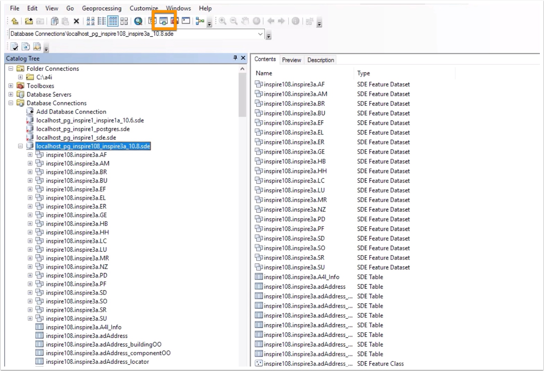
Task: Switch to the Description tab
Action: pyautogui.click(x=321, y=60)
